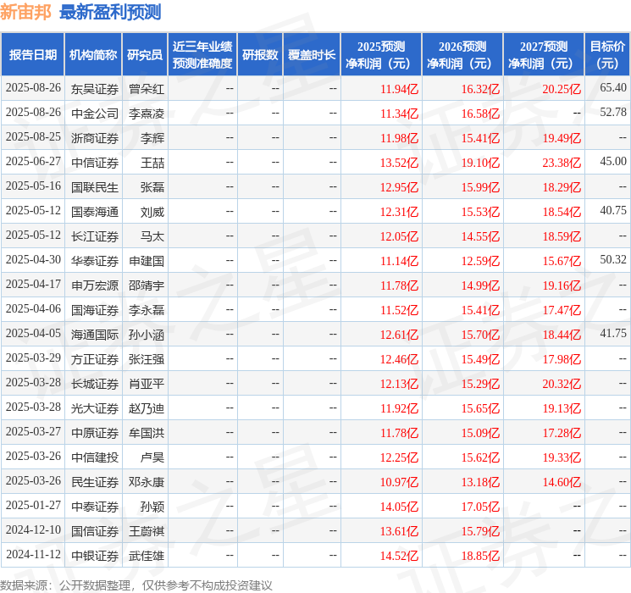Click target price 52.78

(613, 112)
